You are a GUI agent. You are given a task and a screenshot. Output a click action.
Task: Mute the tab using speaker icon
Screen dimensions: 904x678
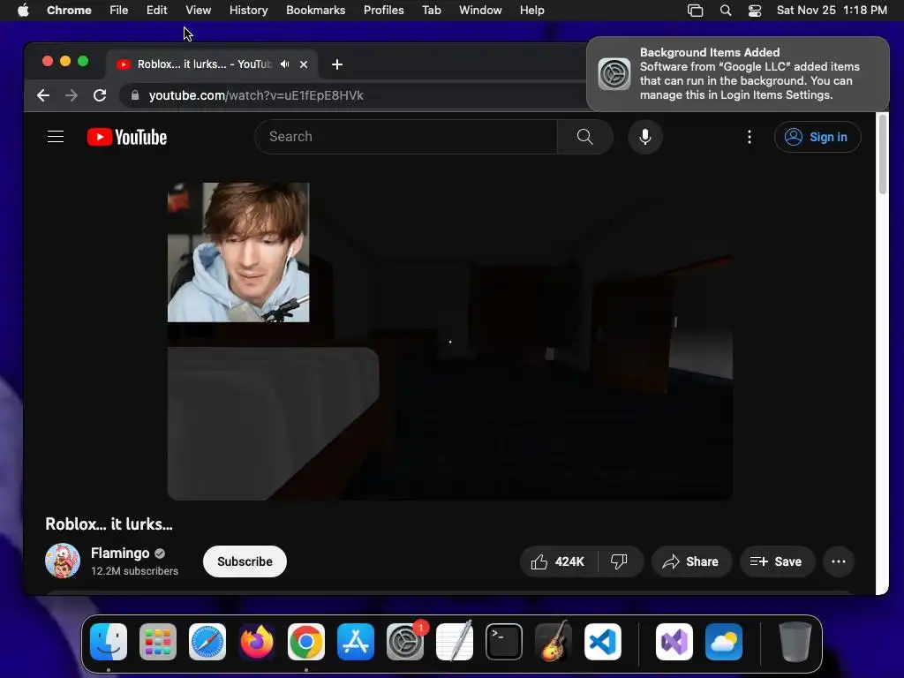[285, 64]
